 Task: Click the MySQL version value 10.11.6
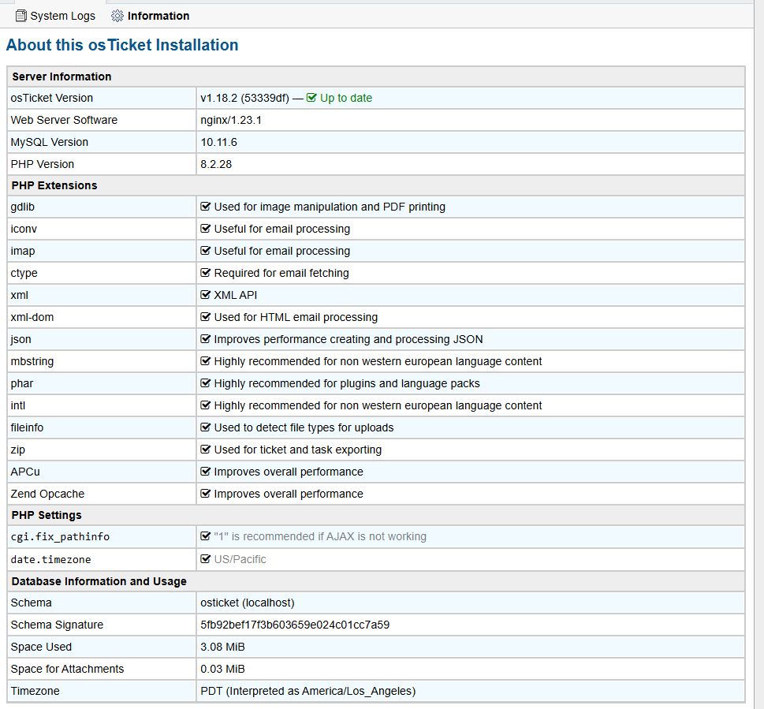[218, 142]
